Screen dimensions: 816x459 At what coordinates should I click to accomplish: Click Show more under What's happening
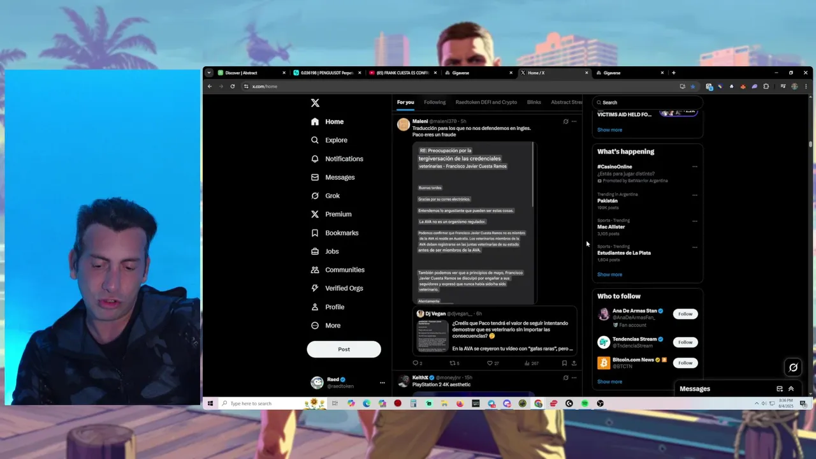point(609,275)
